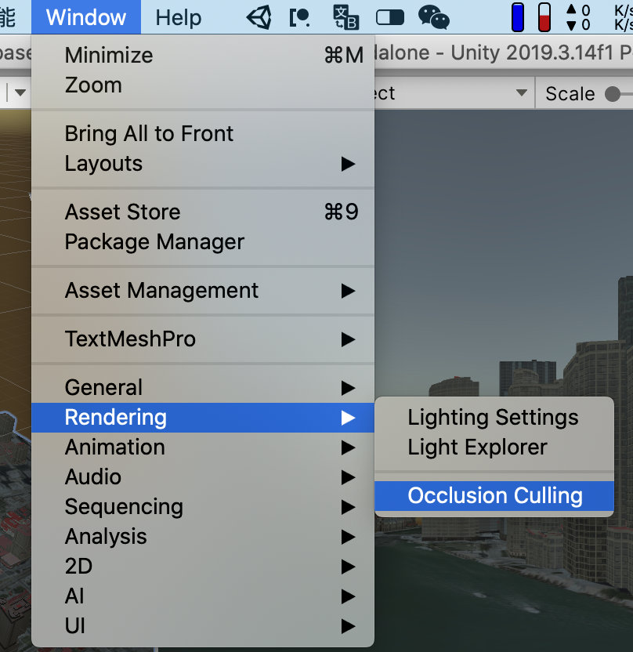This screenshot has height=652, width=633.
Task: Click the translation icon in the menu bar
Action: click(x=345, y=17)
